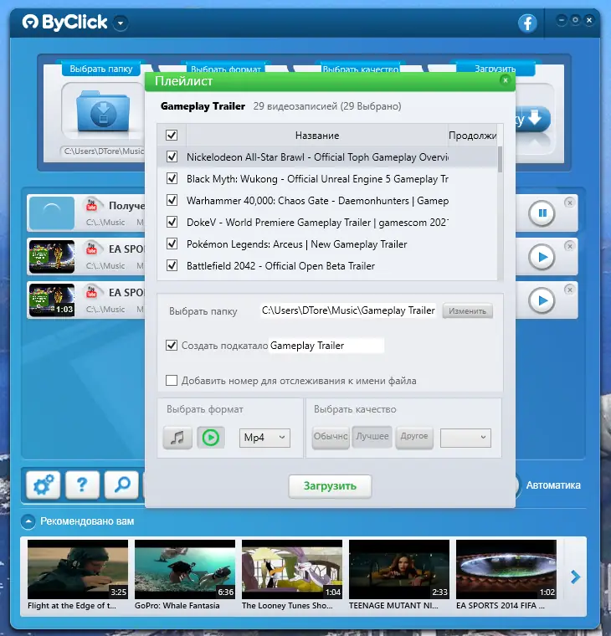
Task: Open the Выбрать папку tab
Action: pos(101,69)
